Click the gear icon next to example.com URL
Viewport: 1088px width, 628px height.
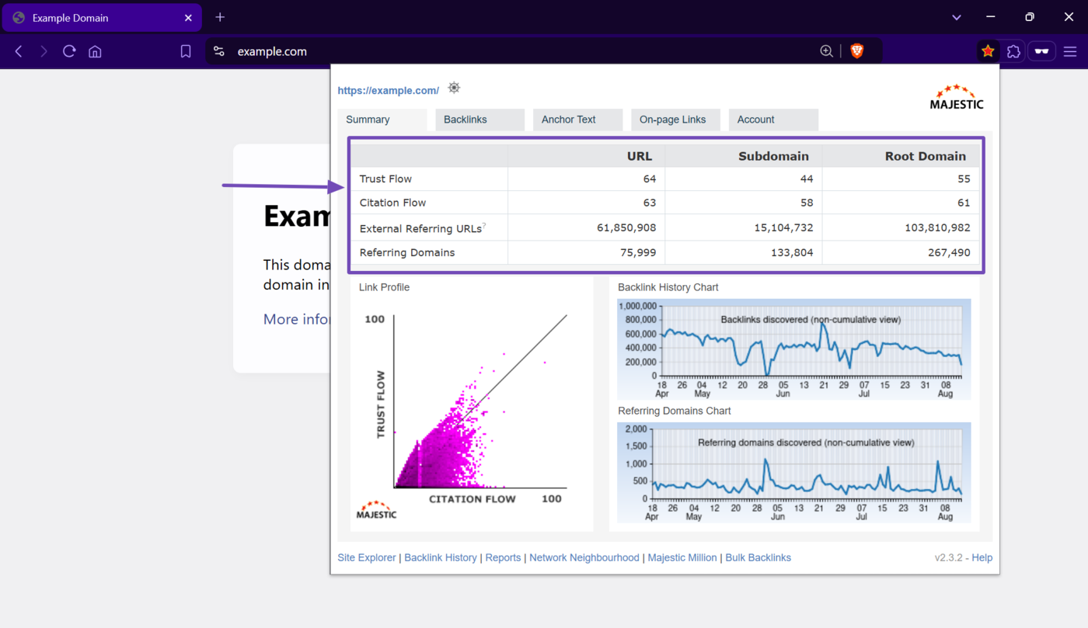tap(454, 88)
